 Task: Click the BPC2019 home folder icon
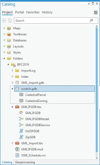pyautogui.click(x=13, y=65)
